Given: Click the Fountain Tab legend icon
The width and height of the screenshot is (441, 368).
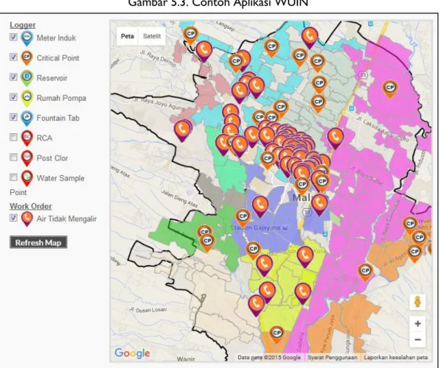Looking at the screenshot, I should [x=27, y=118].
